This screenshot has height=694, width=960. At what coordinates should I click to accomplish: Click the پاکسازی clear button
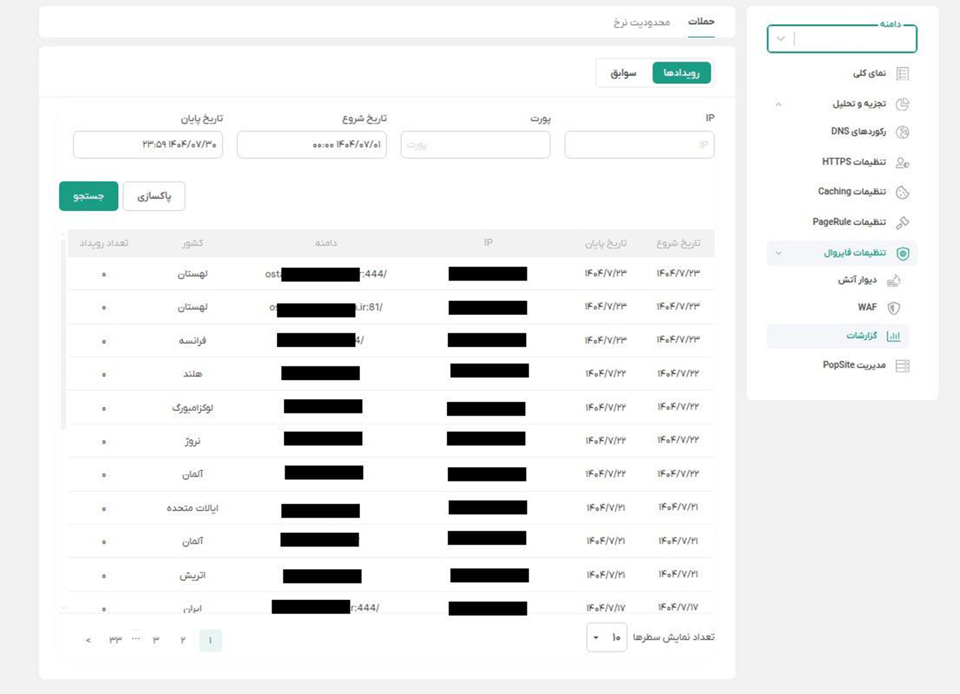coord(154,196)
